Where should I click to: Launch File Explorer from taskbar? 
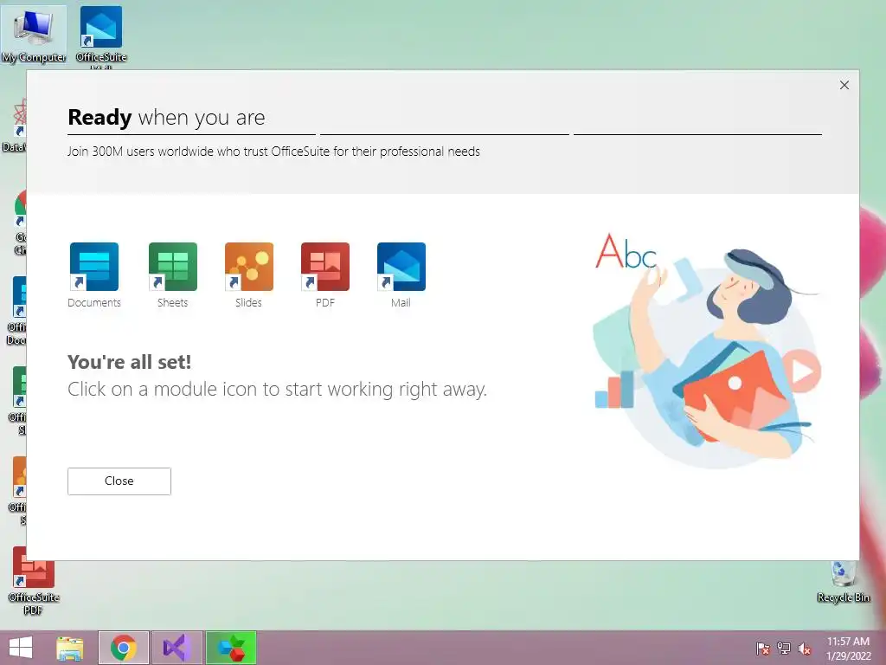point(70,648)
